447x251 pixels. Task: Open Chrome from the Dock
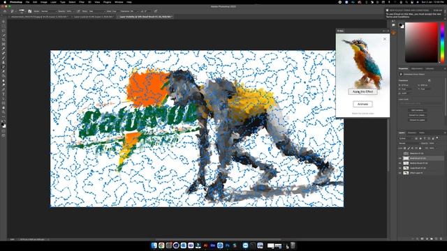161,245
